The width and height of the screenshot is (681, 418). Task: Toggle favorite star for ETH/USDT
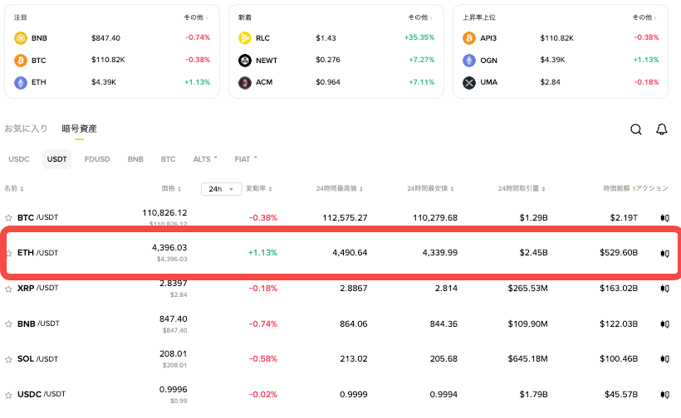tap(8, 253)
